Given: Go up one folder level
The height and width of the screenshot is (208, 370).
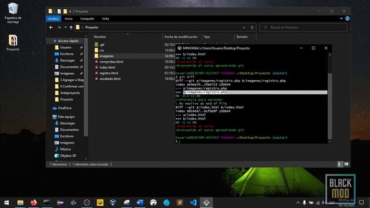Looking at the screenshot, I should [71, 27].
